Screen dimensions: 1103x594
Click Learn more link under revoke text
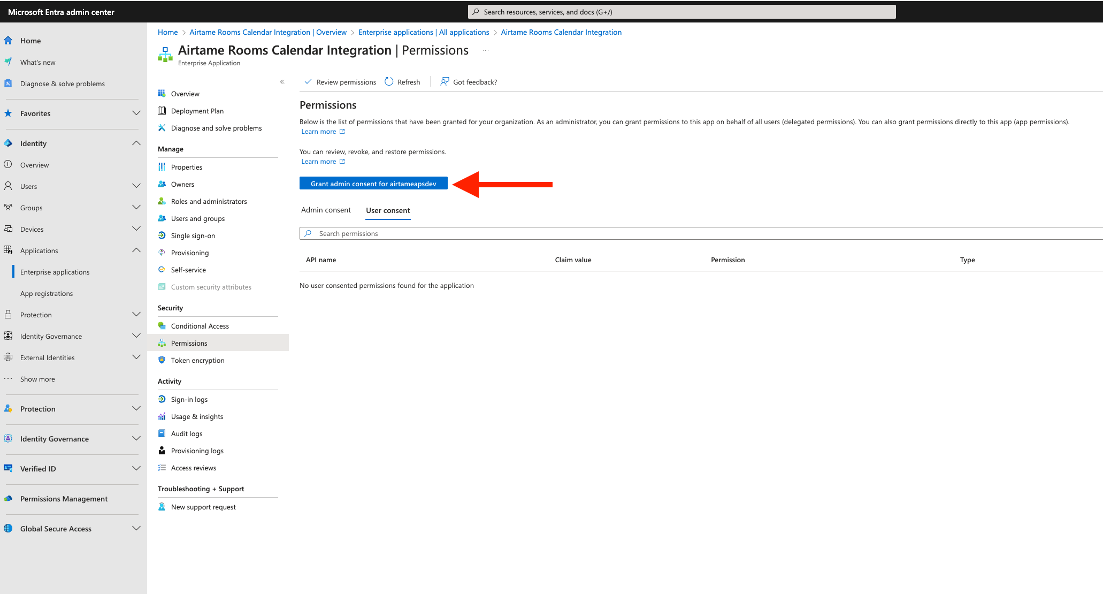(323, 162)
